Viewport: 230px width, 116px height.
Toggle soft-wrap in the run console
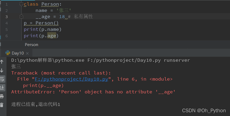2,79
